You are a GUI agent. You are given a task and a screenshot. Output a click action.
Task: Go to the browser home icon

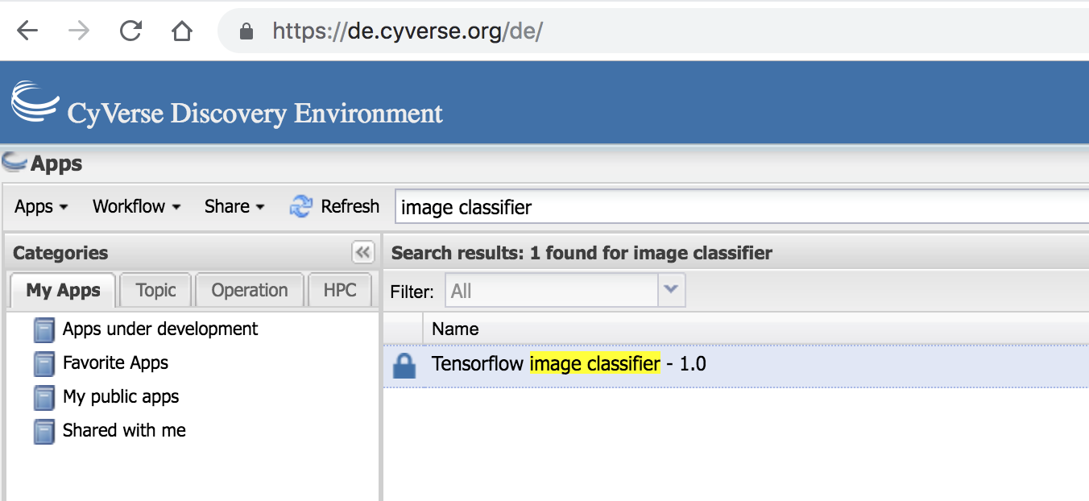point(183,31)
